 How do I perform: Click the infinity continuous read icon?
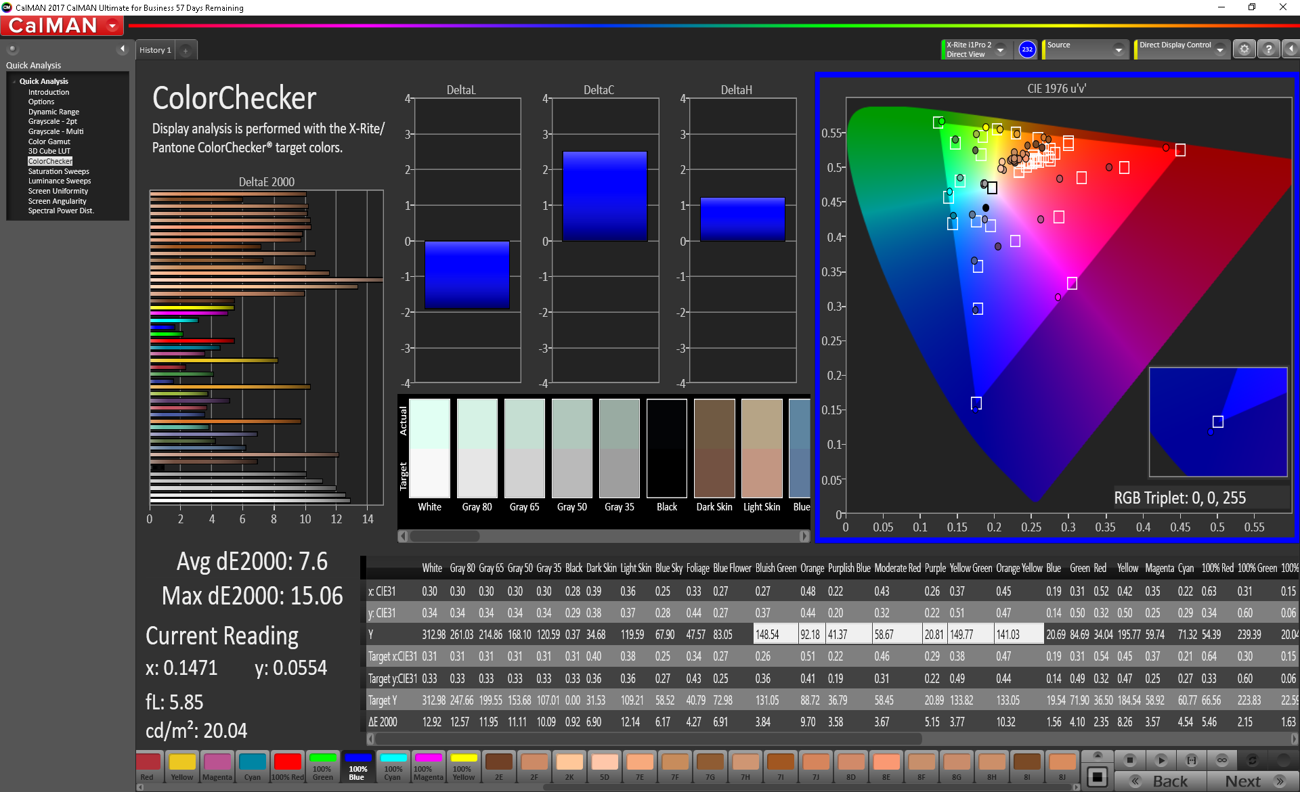[x=1221, y=760]
